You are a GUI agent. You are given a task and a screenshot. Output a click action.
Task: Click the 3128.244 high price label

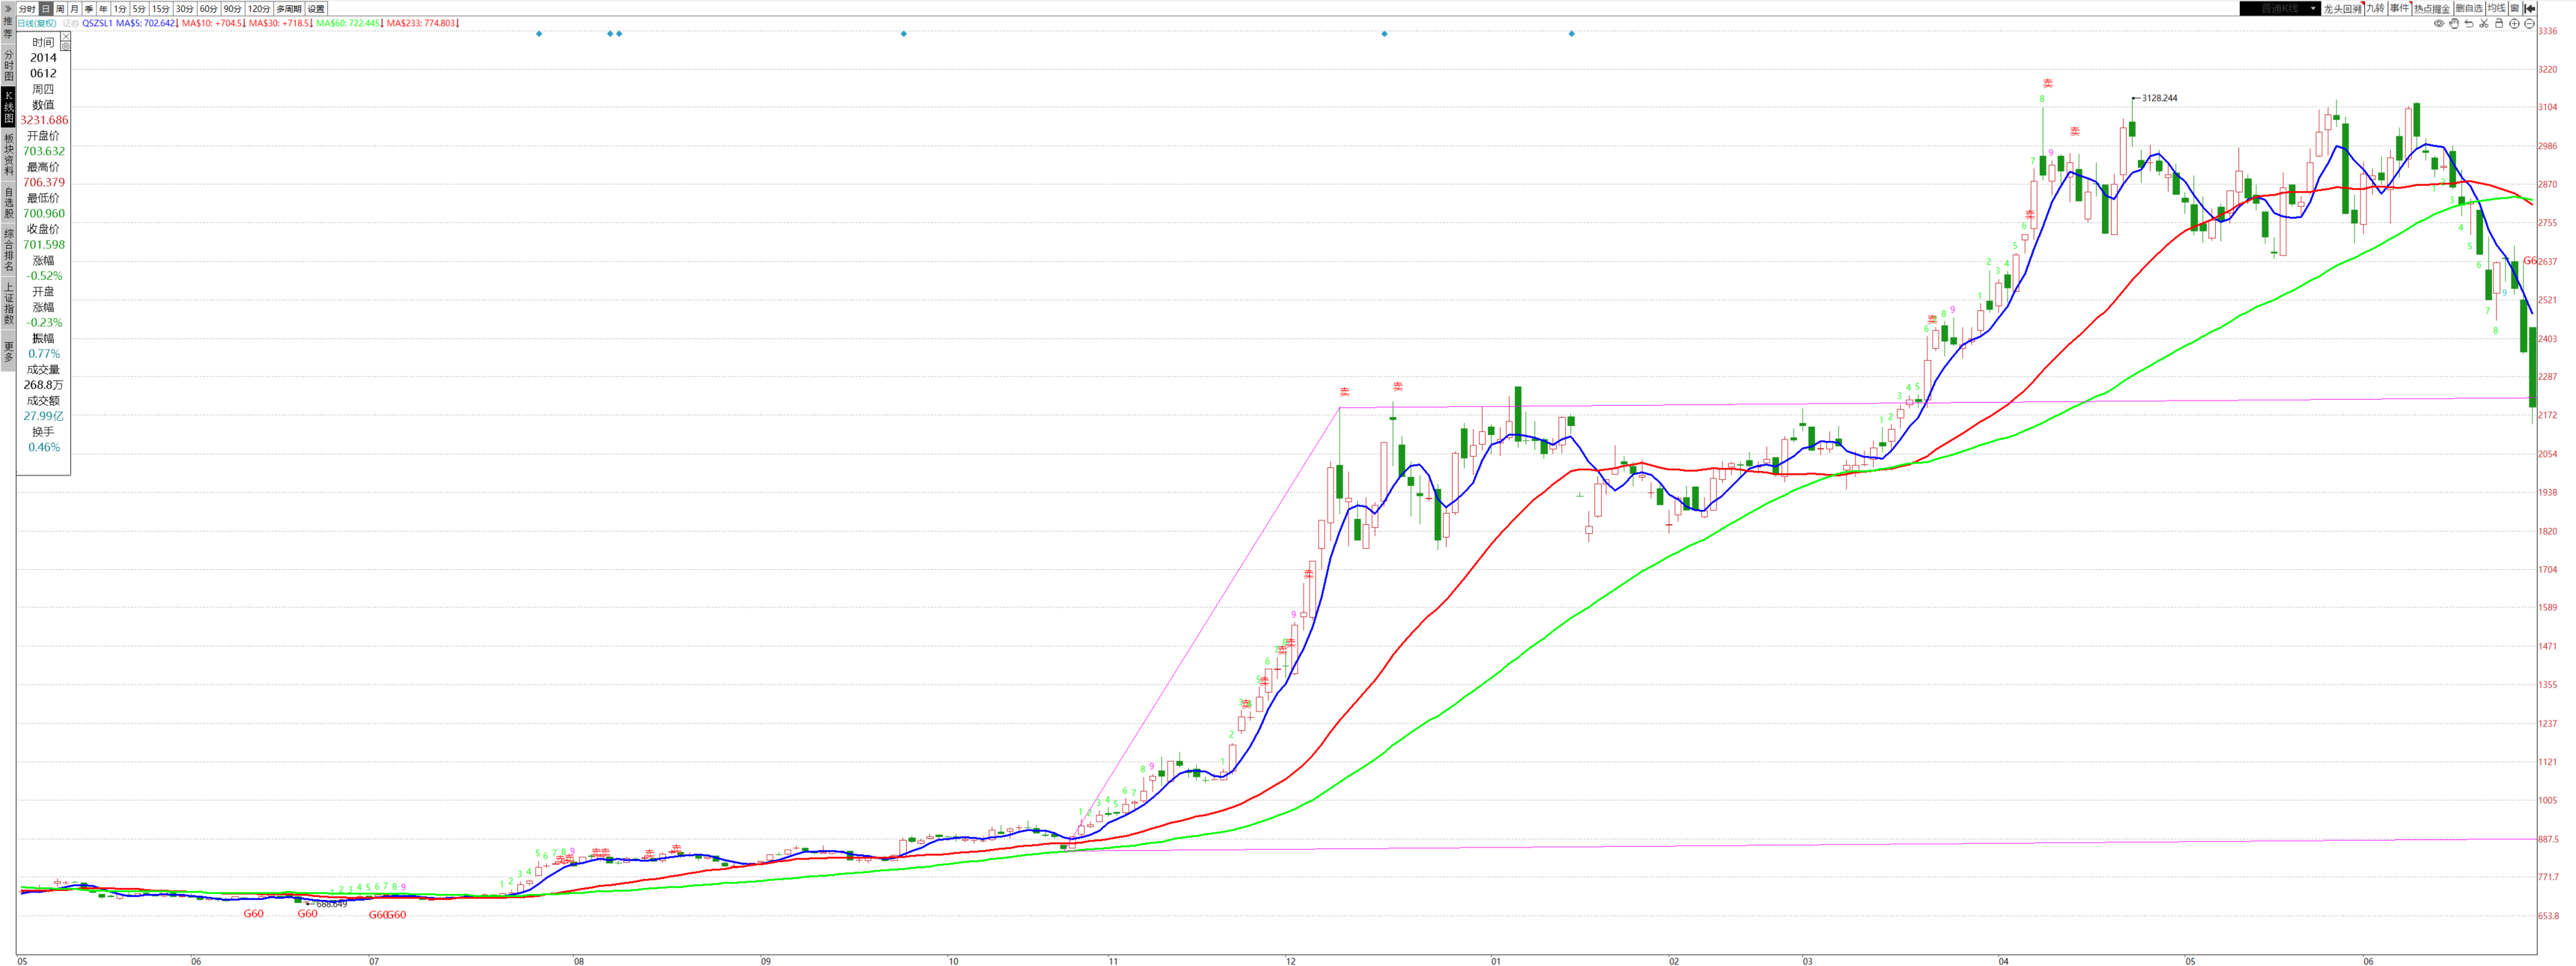point(2159,98)
